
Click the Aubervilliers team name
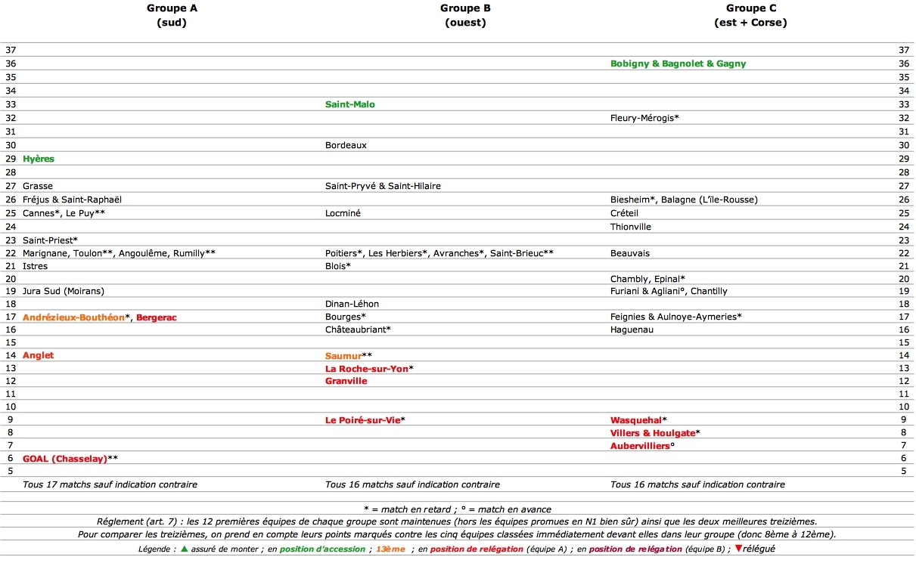point(640,446)
